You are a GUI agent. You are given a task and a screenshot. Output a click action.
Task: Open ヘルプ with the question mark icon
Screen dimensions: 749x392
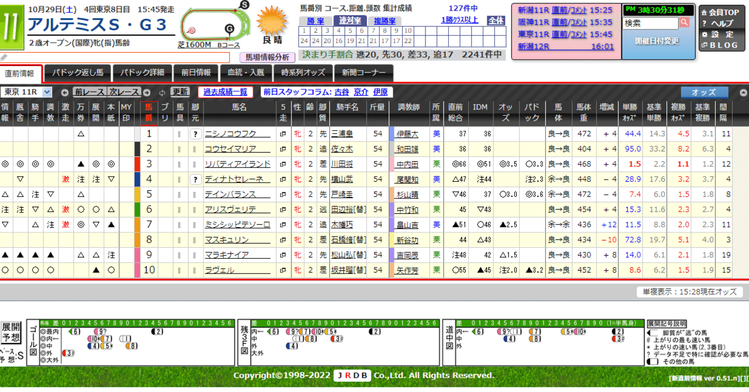point(706,23)
